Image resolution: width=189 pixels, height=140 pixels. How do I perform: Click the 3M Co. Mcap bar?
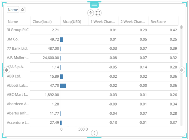[x=61, y=40]
